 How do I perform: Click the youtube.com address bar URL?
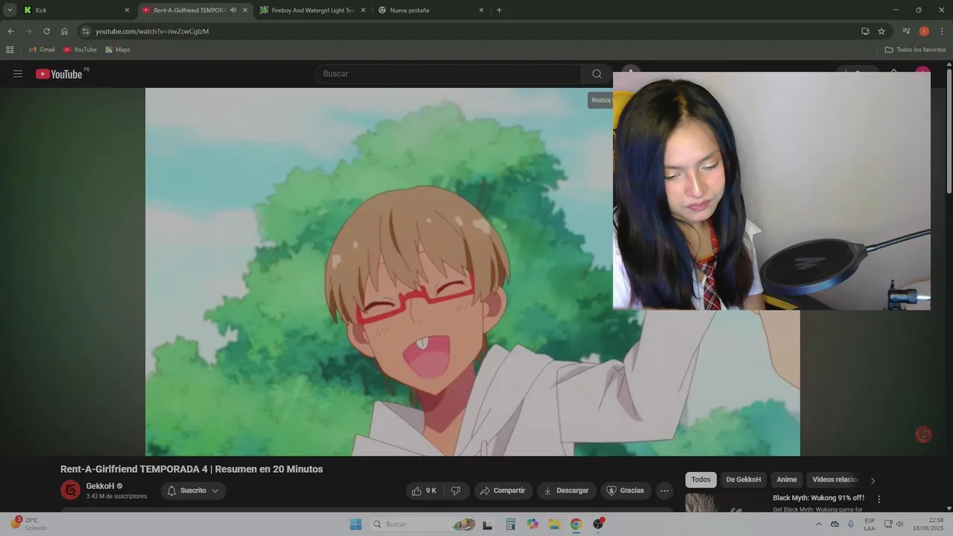click(152, 31)
